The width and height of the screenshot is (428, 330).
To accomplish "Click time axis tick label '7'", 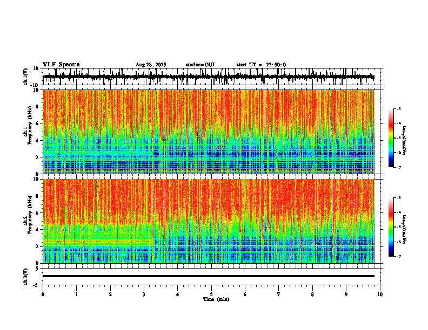I will click(279, 294).
